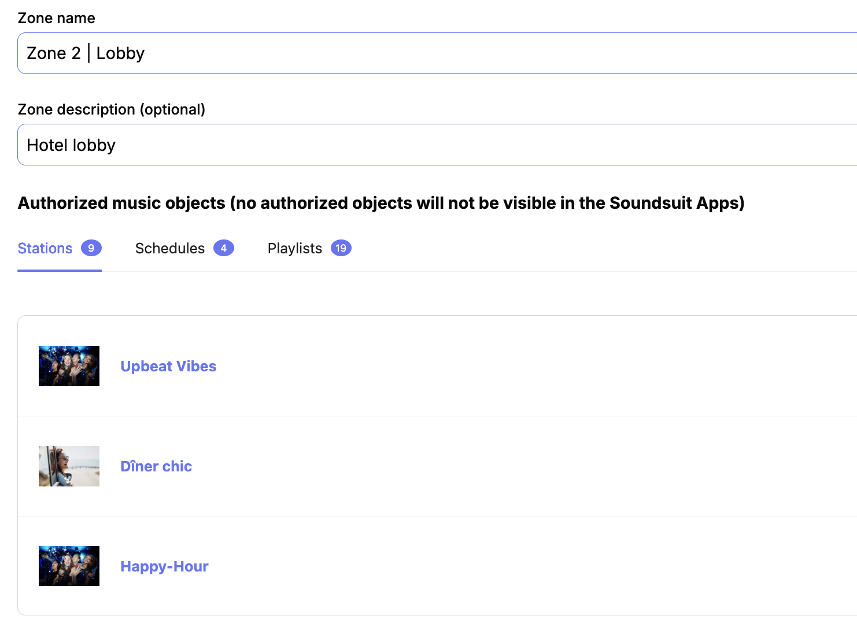Click the Dîner chic station thumbnail
The width and height of the screenshot is (857, 627).
point(69,466)
